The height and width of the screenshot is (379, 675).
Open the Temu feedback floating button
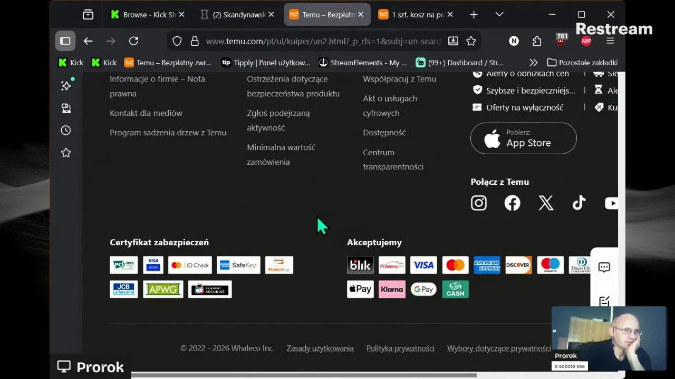[x=604, y=301]
